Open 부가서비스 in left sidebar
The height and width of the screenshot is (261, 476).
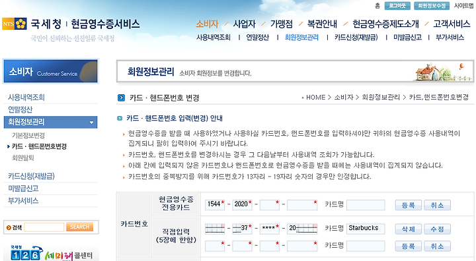pyautogui.click(x=23, y=201)
